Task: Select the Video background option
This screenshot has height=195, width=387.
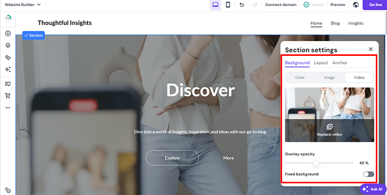Action: click(x=359, y=78)
